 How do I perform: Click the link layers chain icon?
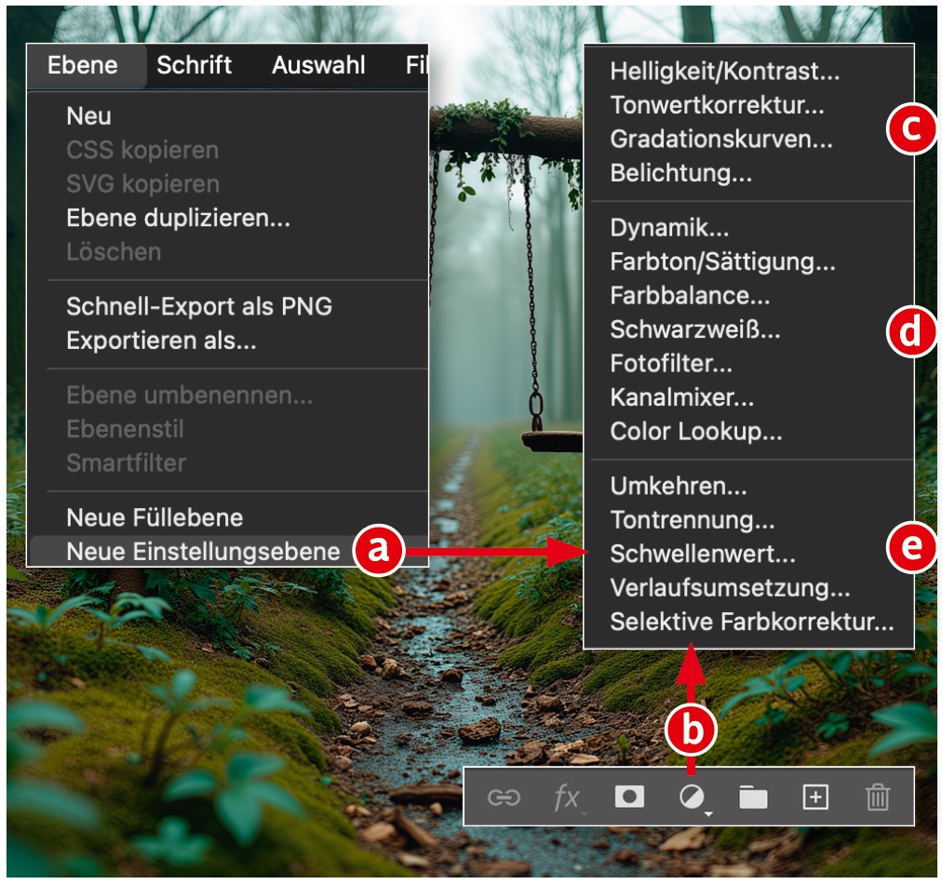coord(504,797)
